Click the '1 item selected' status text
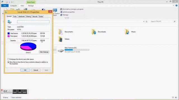Image resolution: width=179 pixels, height=100 pixels. (16, 97)
